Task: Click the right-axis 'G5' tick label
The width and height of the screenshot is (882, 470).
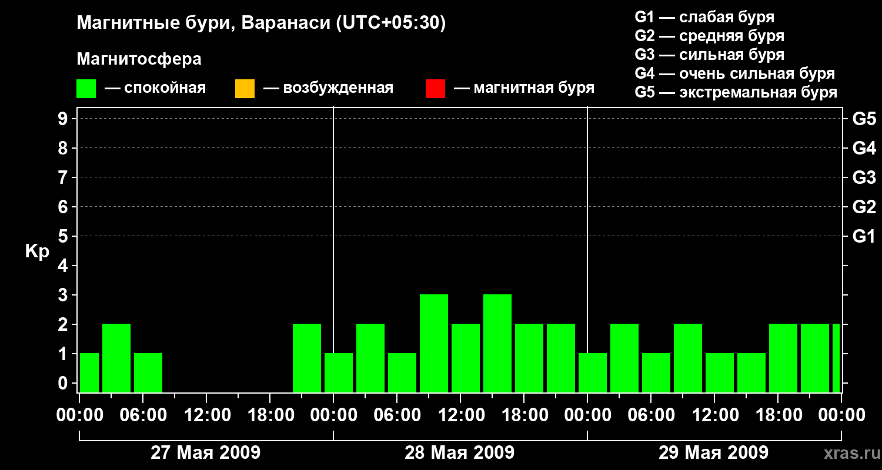Action: tap(864, 119)
